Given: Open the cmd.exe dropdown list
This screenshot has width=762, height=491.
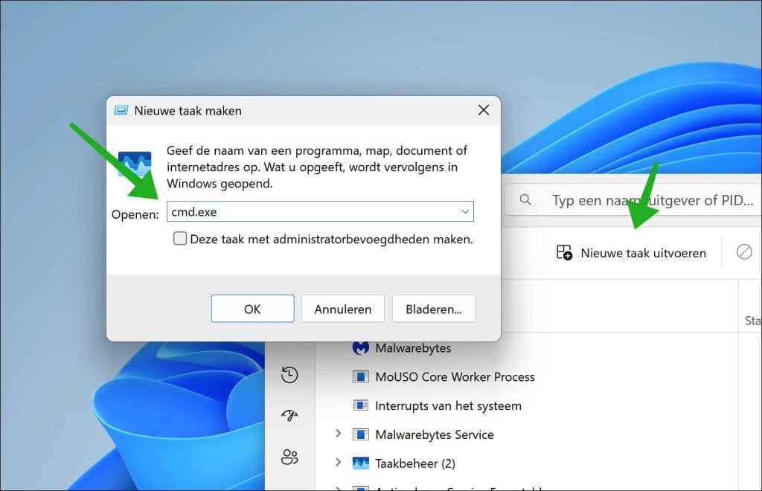Looking at the screenshot, I should (463, 211).
